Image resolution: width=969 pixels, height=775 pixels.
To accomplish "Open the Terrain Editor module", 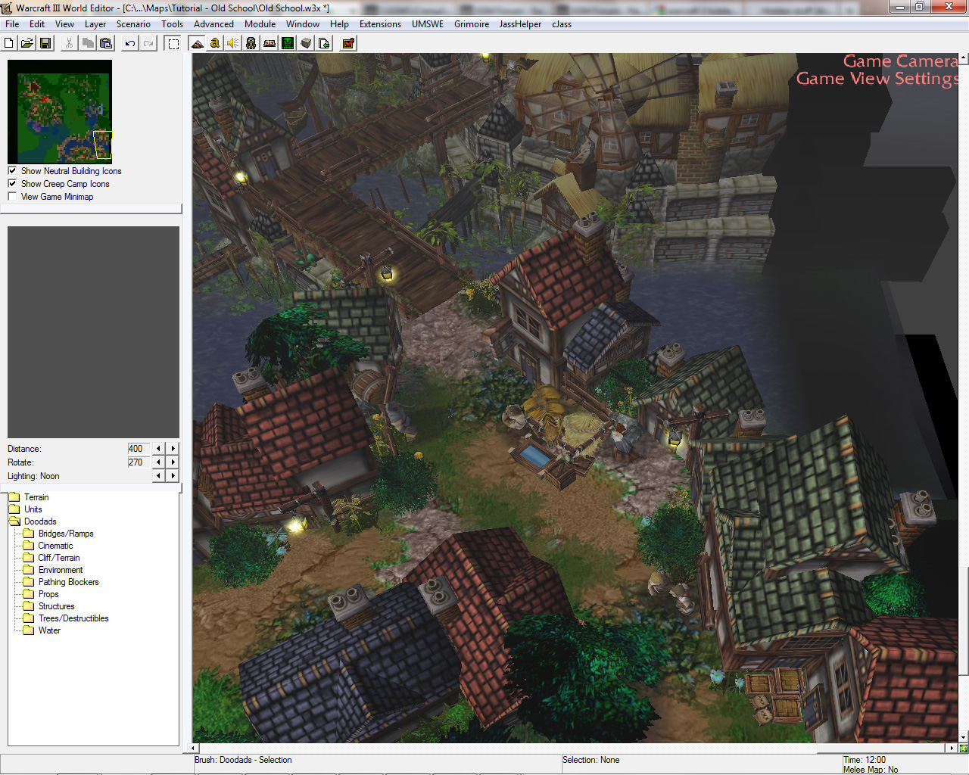I will pos(197,43).
